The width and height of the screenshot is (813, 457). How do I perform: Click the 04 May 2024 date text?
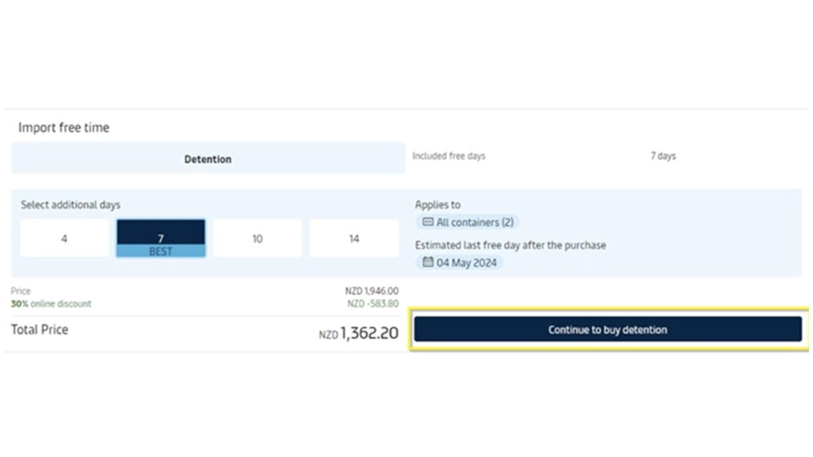click(466, 263)
